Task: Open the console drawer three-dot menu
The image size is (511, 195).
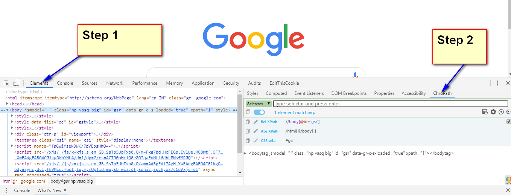Action: [6, 190]
